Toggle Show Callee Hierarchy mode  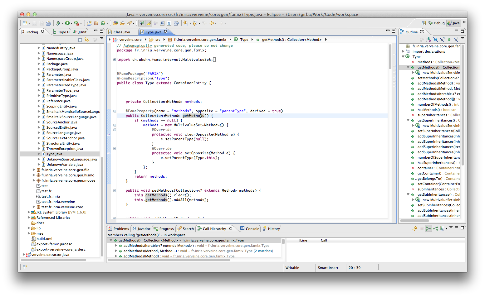(435, 228)
